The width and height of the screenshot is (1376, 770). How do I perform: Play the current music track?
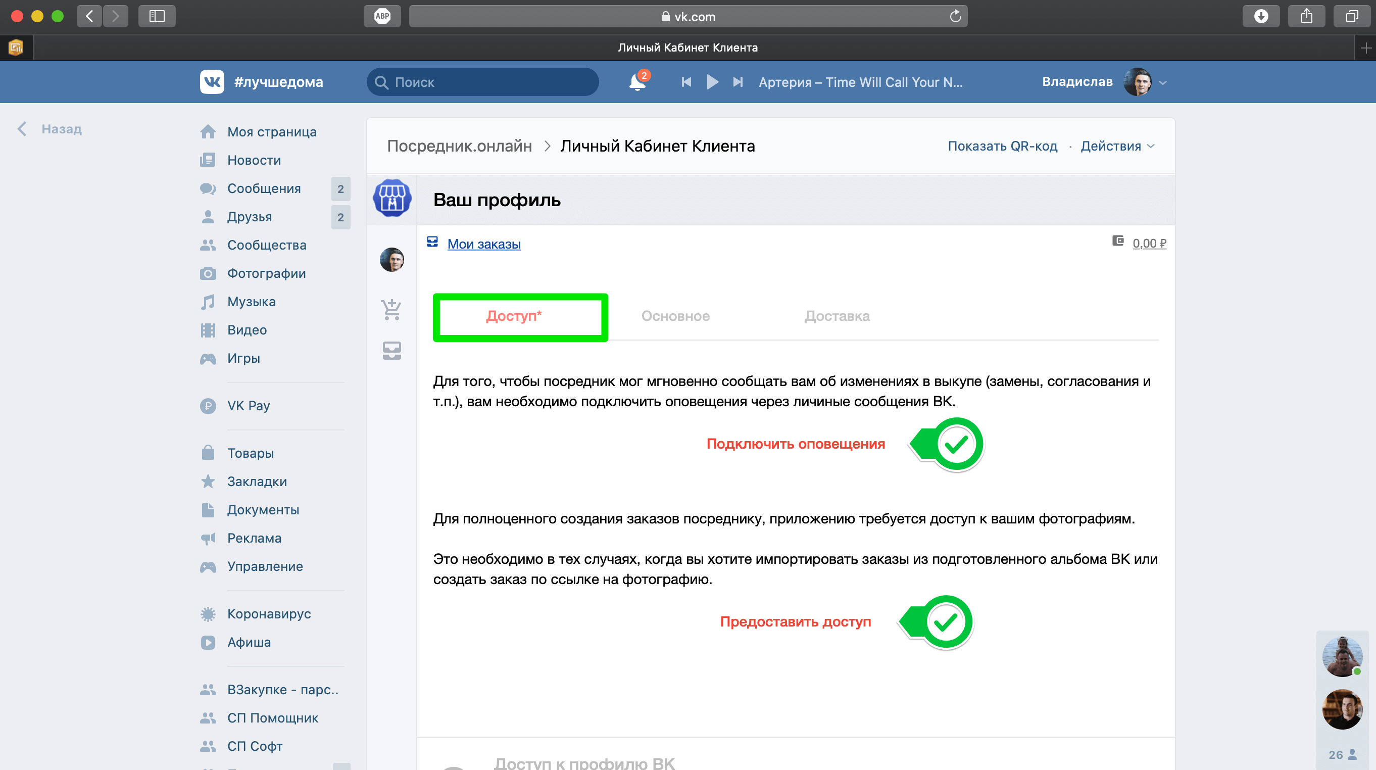click(x=712, y=82)
